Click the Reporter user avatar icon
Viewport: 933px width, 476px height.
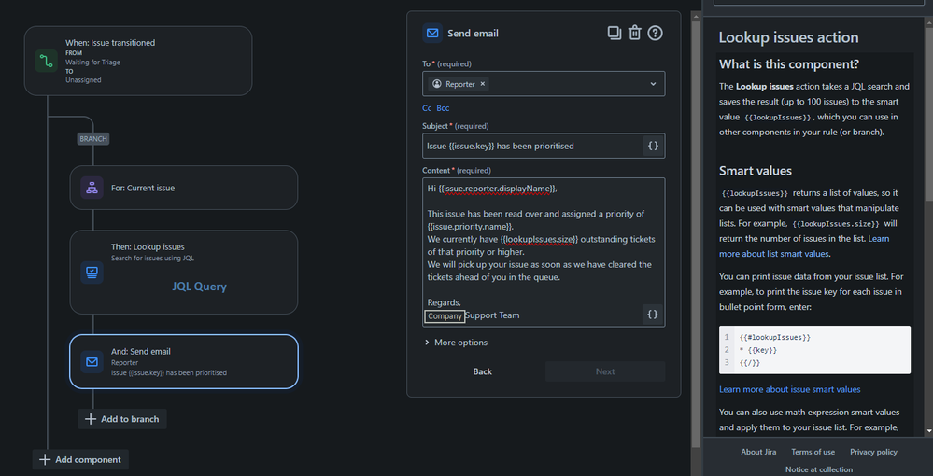click(437, 84)
